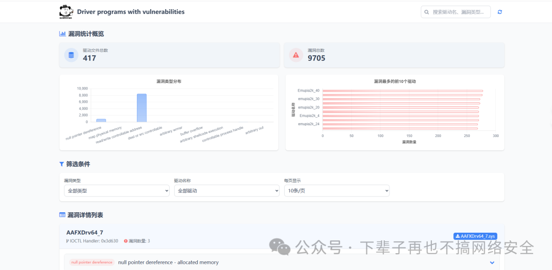
Task: Click the bar chart icon beside 漏洞统计概览
Action: pos(62,34)
